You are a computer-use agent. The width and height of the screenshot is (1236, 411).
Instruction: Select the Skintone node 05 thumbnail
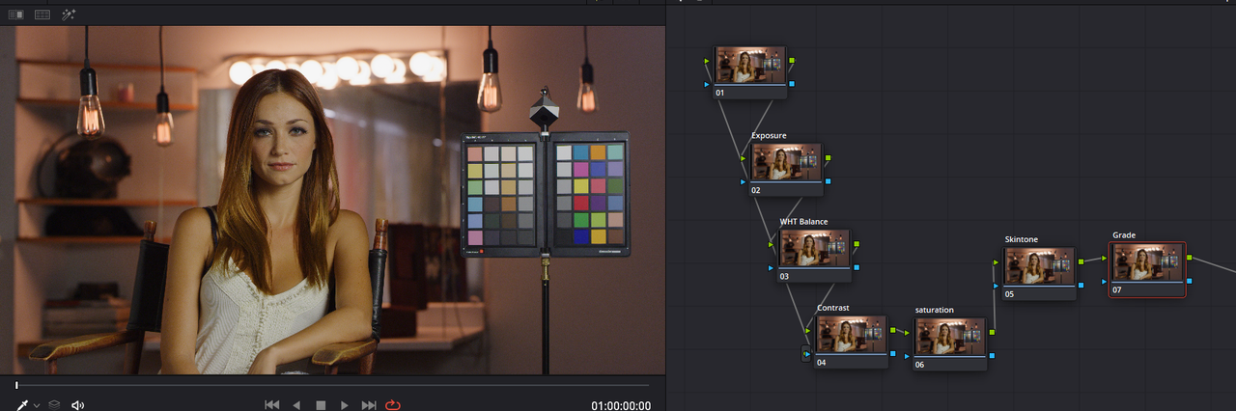point(1039,266)
